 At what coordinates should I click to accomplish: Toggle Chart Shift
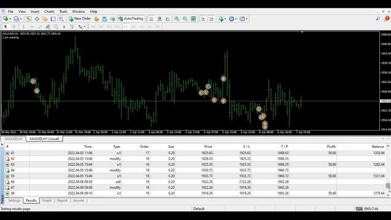point(211,19)
